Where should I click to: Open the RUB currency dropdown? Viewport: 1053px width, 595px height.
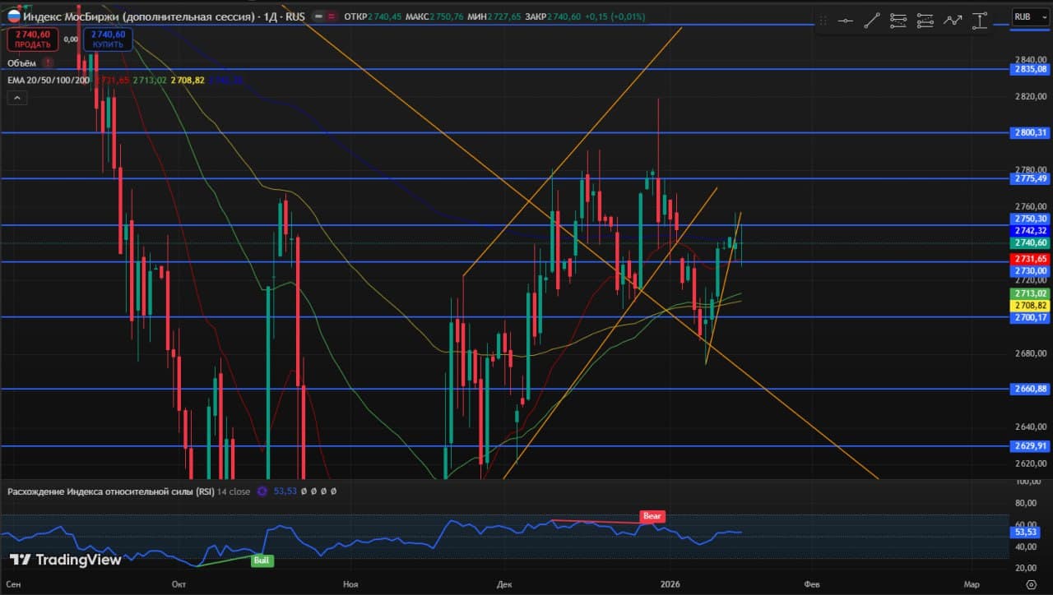pos(1026,16)
